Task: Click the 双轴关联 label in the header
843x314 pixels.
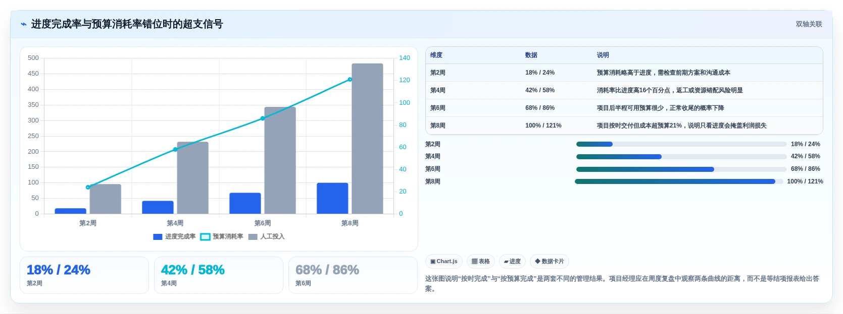Action: click(809, 24)
